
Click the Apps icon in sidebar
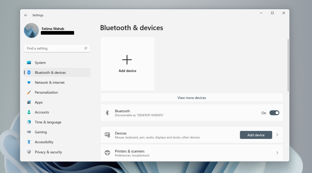coord(29,102)
